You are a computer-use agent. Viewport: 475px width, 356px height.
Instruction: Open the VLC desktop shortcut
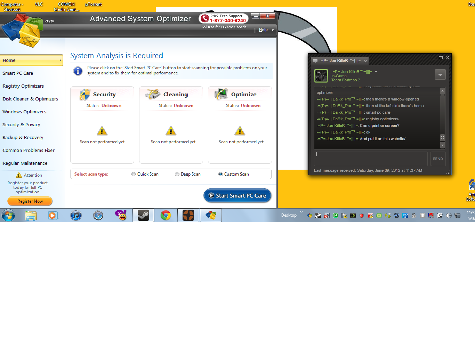tap(39, 4)
